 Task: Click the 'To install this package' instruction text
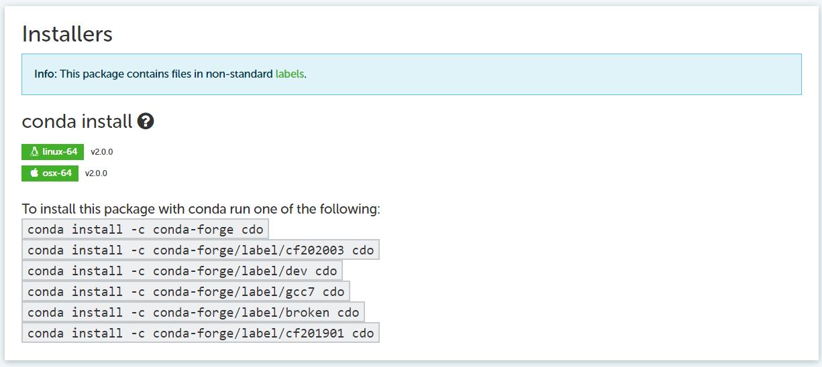(x=201, y=209)
